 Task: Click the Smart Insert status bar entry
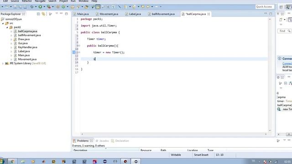click(x=201, y=155)
